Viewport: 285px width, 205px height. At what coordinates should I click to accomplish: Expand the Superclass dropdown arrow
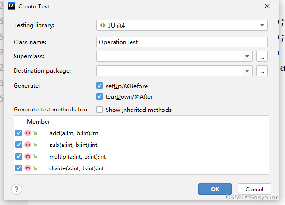pos(247,56)
